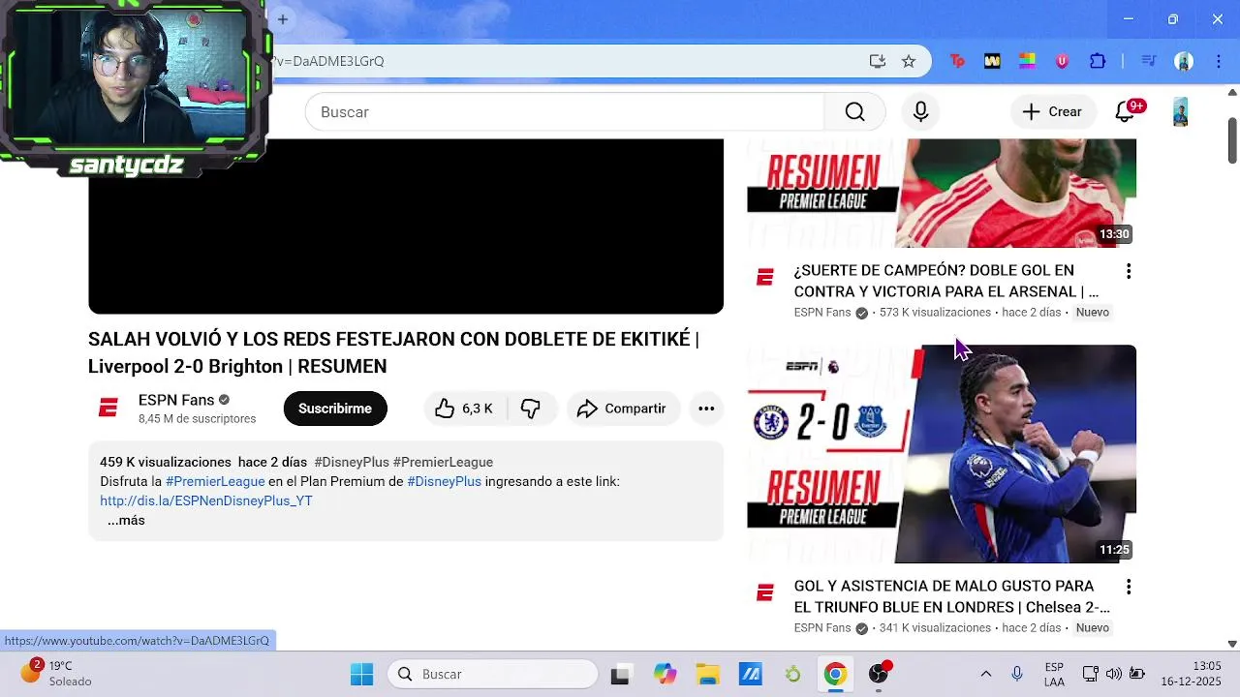
Task: Click the #DisneyPlus hashtag next to view count
Action: point(352,462)
